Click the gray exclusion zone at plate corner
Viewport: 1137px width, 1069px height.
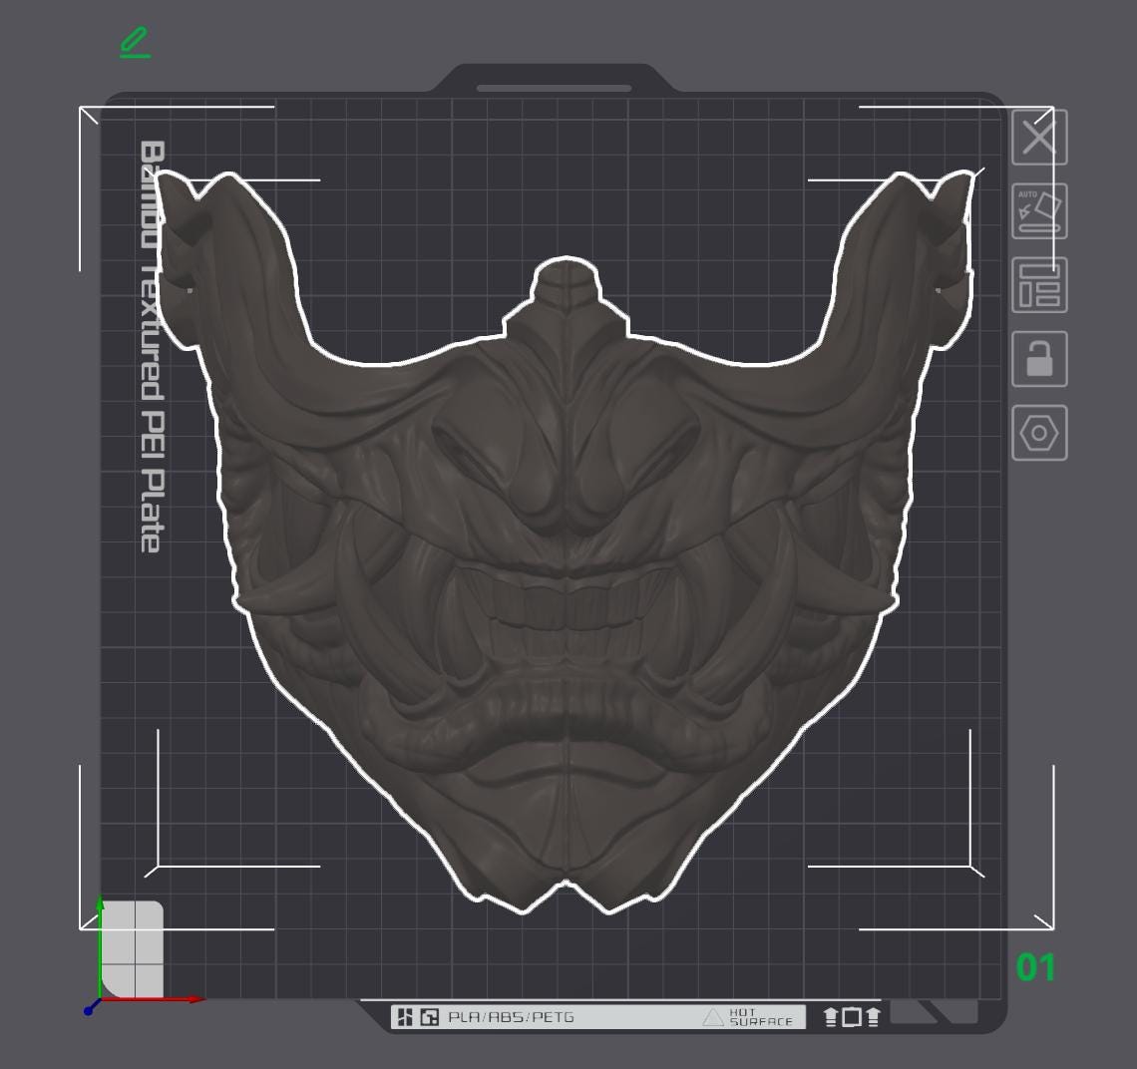[x=132, y=949]
